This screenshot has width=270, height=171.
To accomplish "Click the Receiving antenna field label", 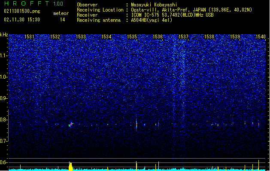I will tap(99, 20).
